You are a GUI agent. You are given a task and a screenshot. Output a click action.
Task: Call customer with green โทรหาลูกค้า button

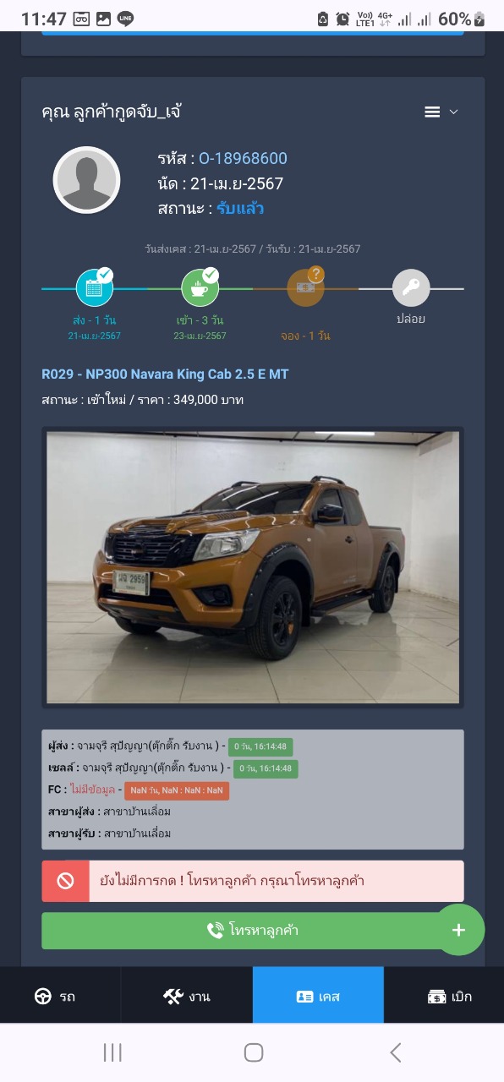[x=253, y=931]
